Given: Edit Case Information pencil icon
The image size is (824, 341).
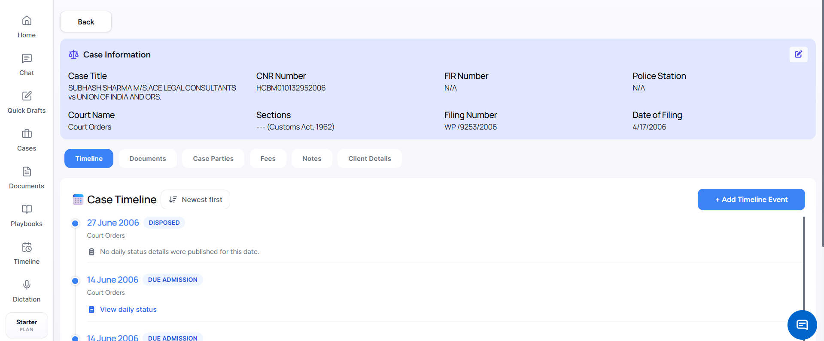Looking at the screenshot, I should [x=798, y=54].
